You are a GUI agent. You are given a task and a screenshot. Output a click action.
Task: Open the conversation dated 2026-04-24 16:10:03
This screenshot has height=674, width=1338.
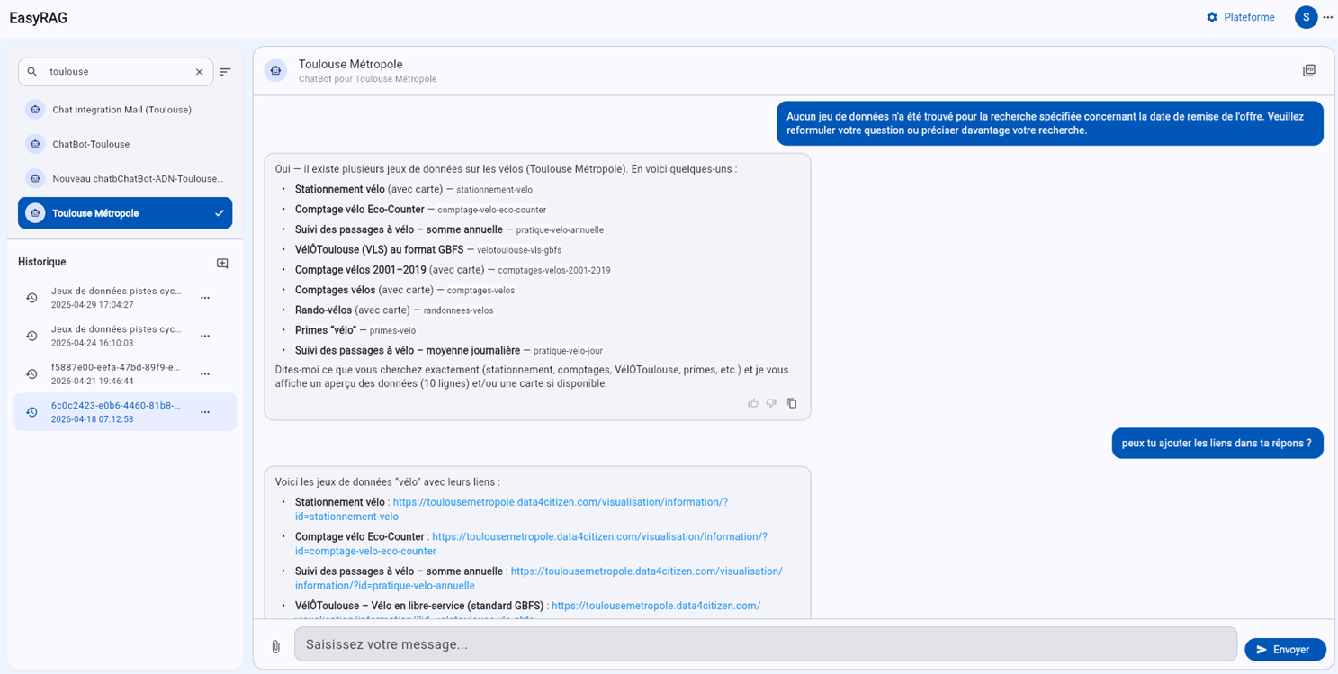[125, 336]
